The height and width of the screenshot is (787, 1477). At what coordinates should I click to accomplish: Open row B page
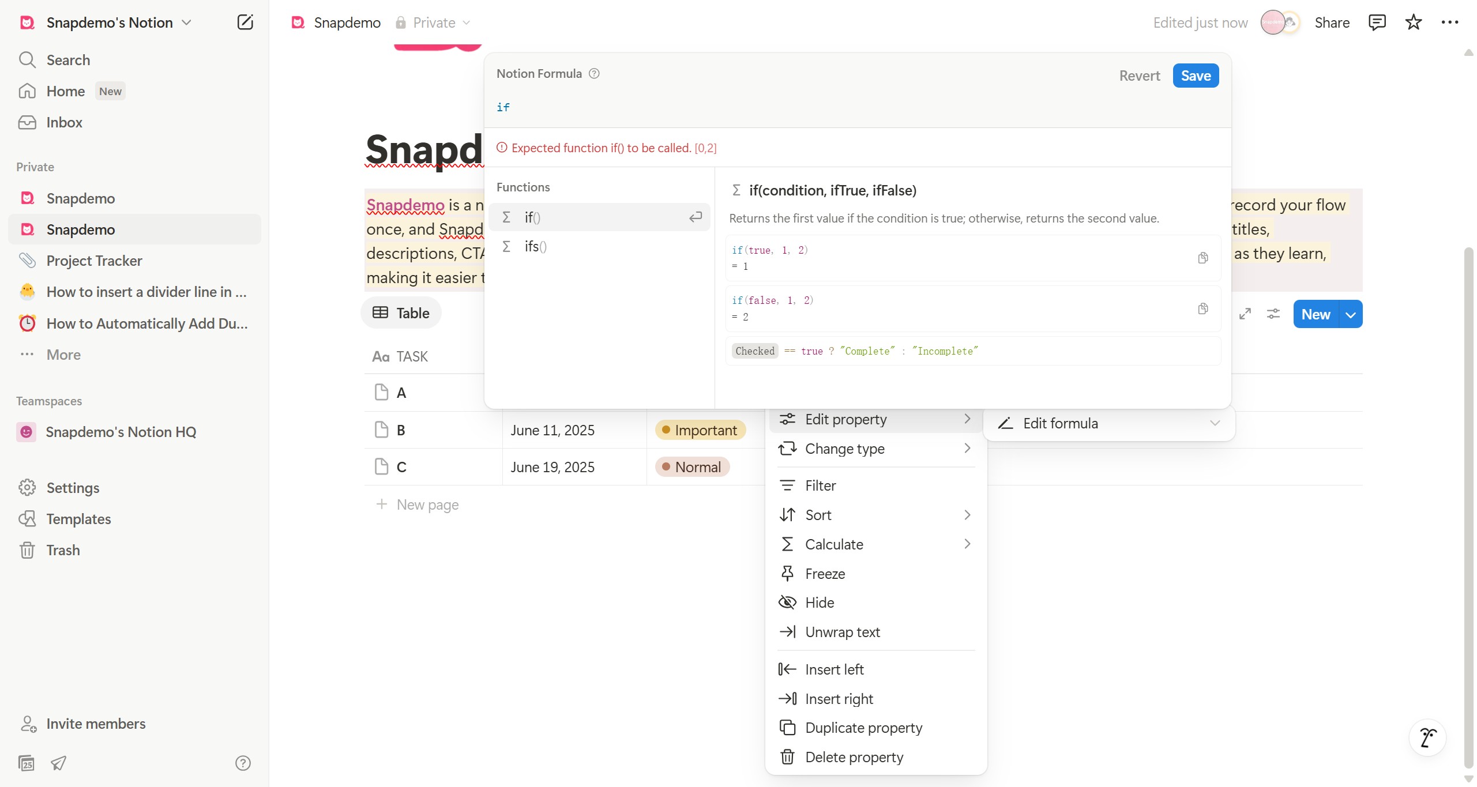tap(401, 430)
